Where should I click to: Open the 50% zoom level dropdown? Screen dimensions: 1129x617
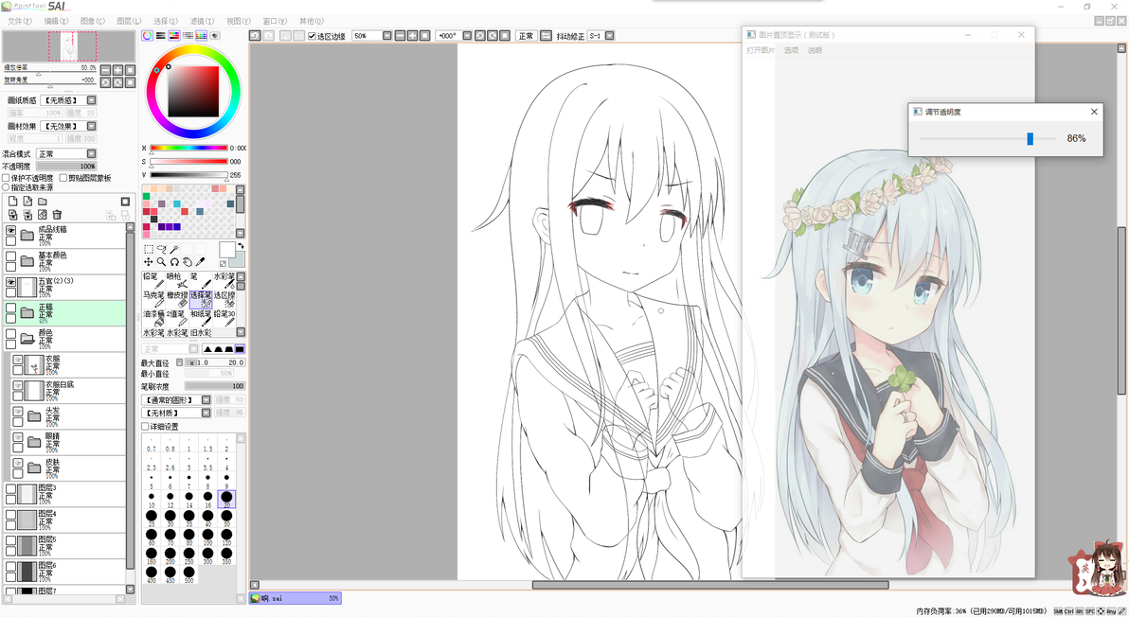386,35
